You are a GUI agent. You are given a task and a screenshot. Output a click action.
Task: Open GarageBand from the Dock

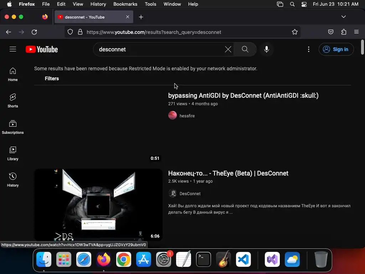click(223, 259)
